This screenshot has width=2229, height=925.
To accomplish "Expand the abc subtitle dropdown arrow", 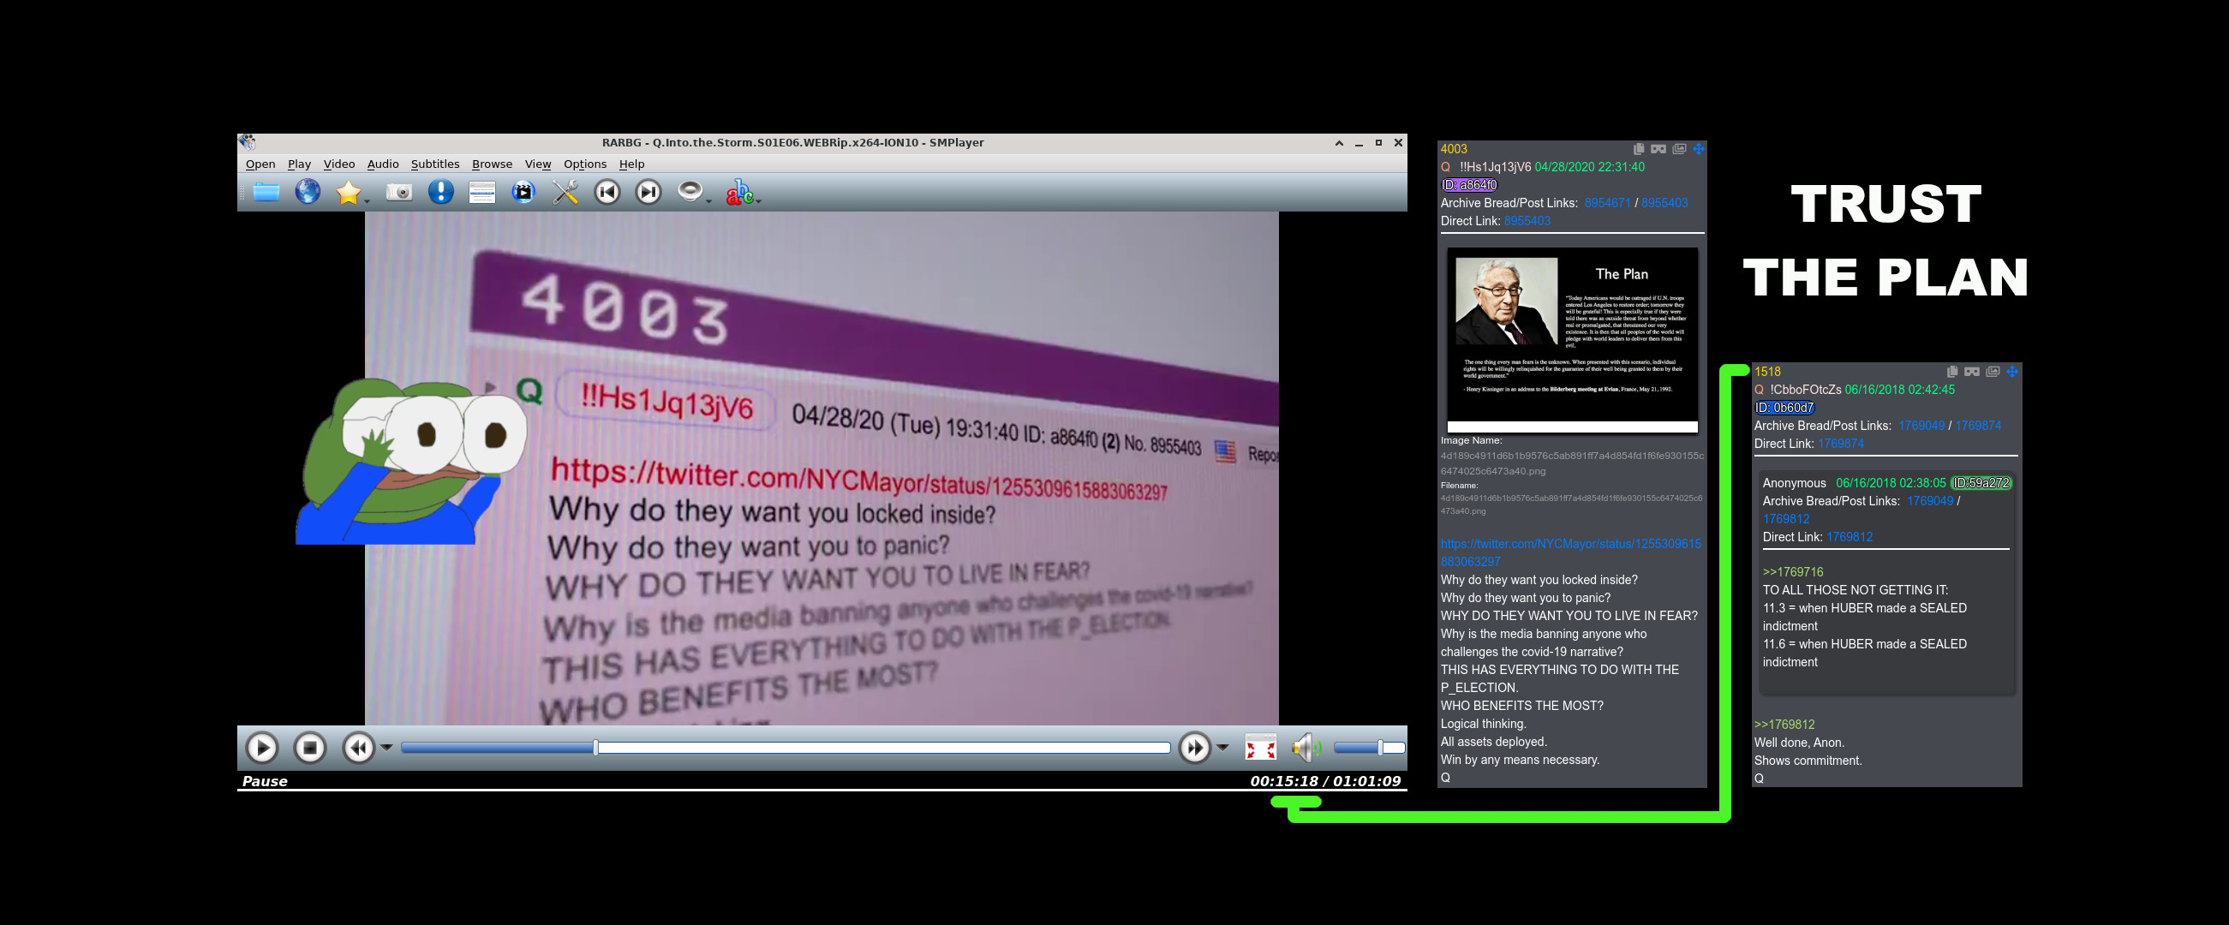I will [x=759, y=200].
